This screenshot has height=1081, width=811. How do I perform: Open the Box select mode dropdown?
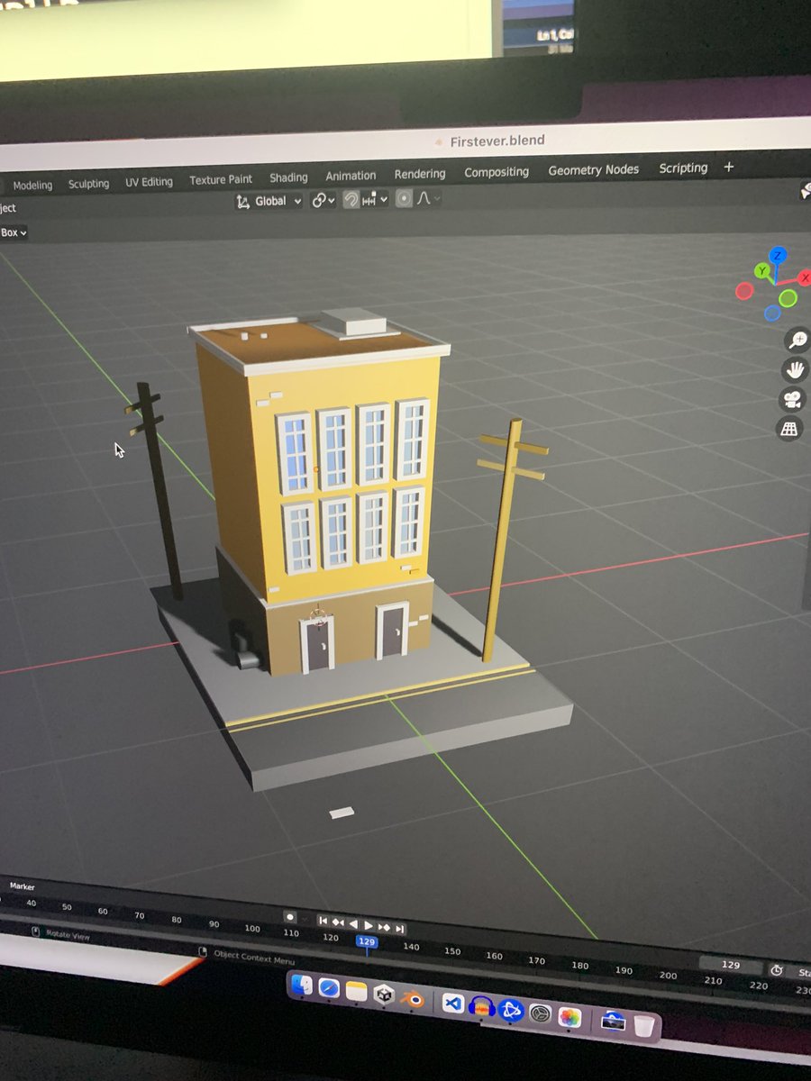tap(14, 232)
